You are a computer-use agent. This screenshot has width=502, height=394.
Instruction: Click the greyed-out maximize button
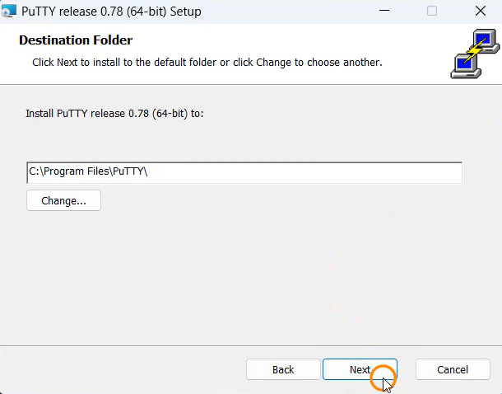(432, 11)
